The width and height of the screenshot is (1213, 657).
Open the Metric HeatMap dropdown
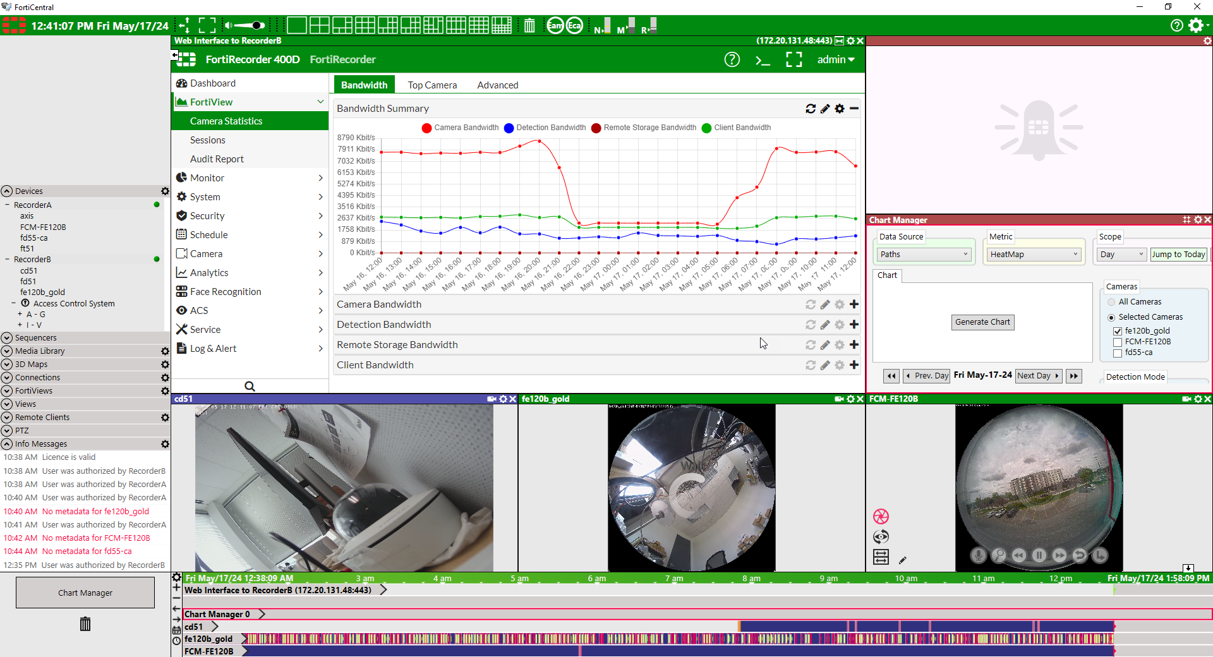pos(1034,255)
